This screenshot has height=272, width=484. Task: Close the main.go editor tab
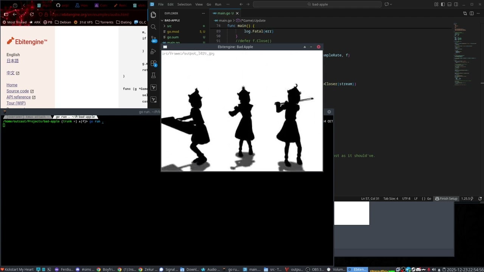point(237,13)
